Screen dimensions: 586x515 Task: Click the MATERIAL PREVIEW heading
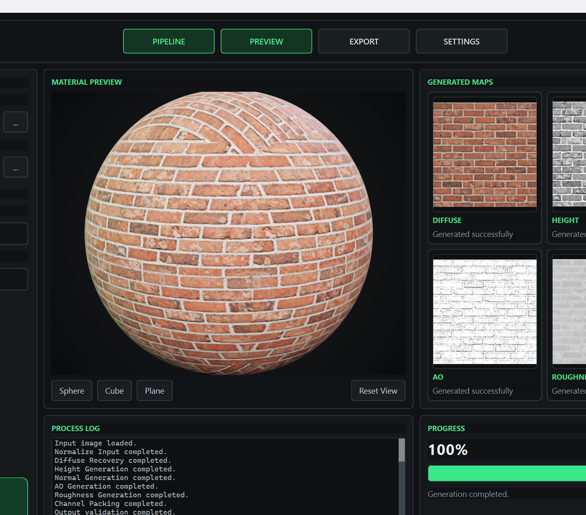86,82
